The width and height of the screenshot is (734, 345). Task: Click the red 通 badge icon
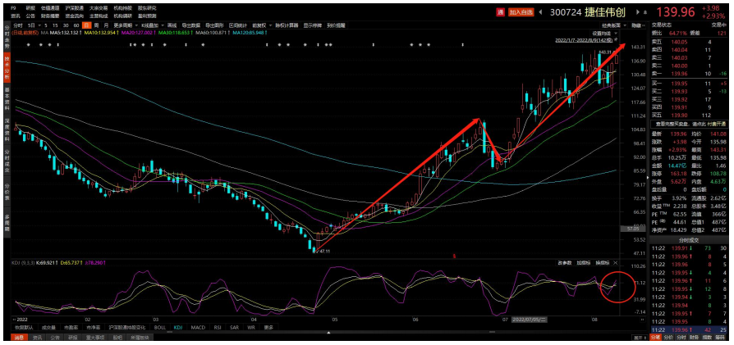tap(501, 12)
